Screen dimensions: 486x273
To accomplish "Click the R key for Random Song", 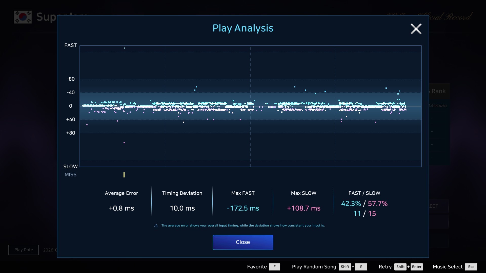I will coord(361,267).
